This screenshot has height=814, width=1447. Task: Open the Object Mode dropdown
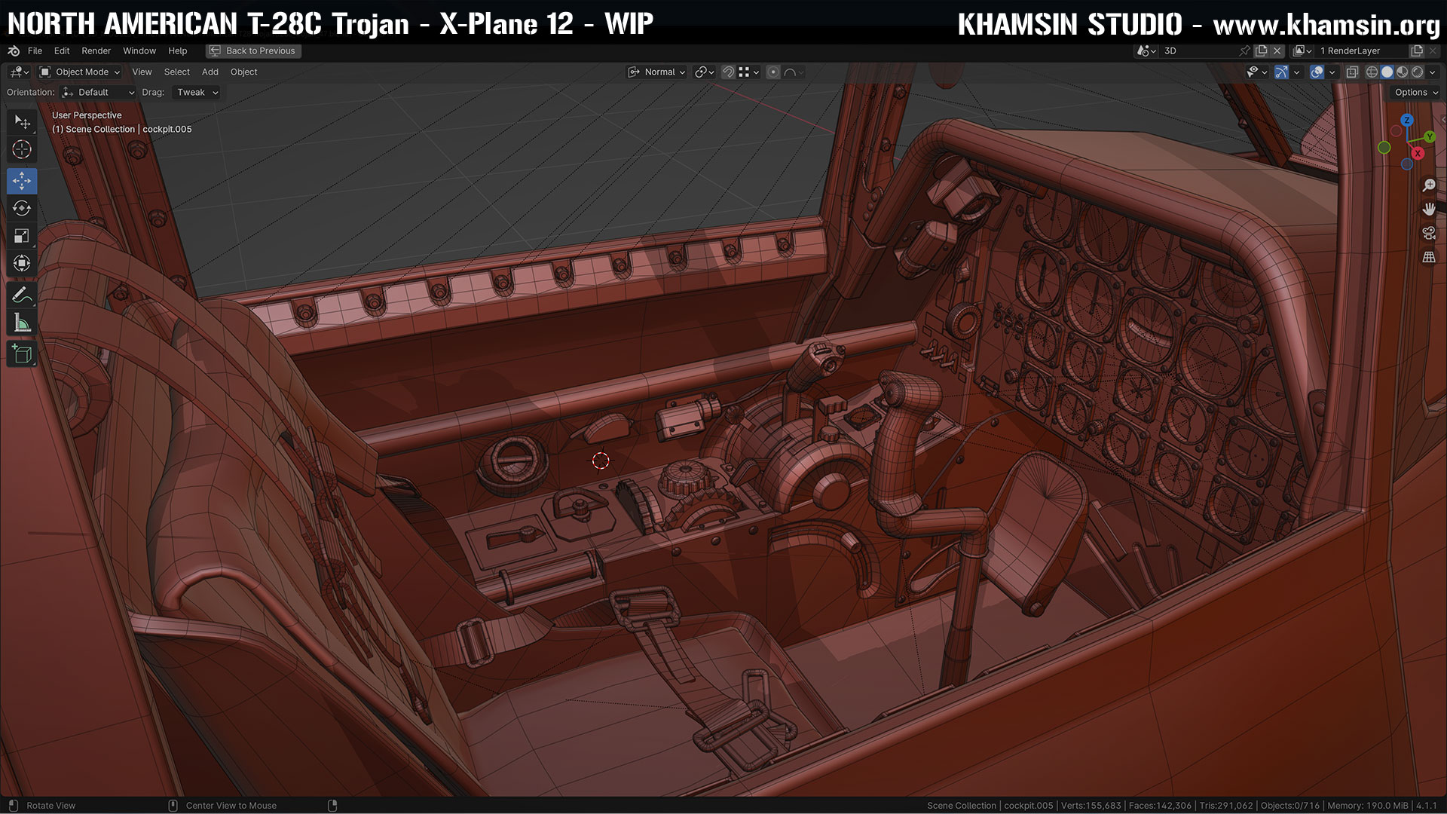pos(79,72)
